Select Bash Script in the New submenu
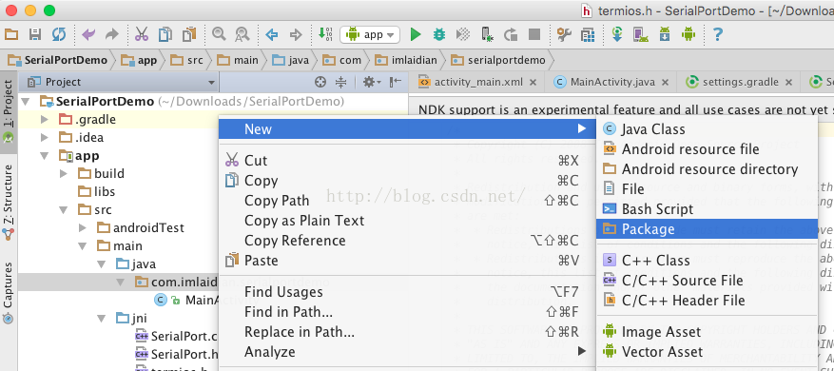The height and width of the screenshot is (371, 834). coord(707,209)
